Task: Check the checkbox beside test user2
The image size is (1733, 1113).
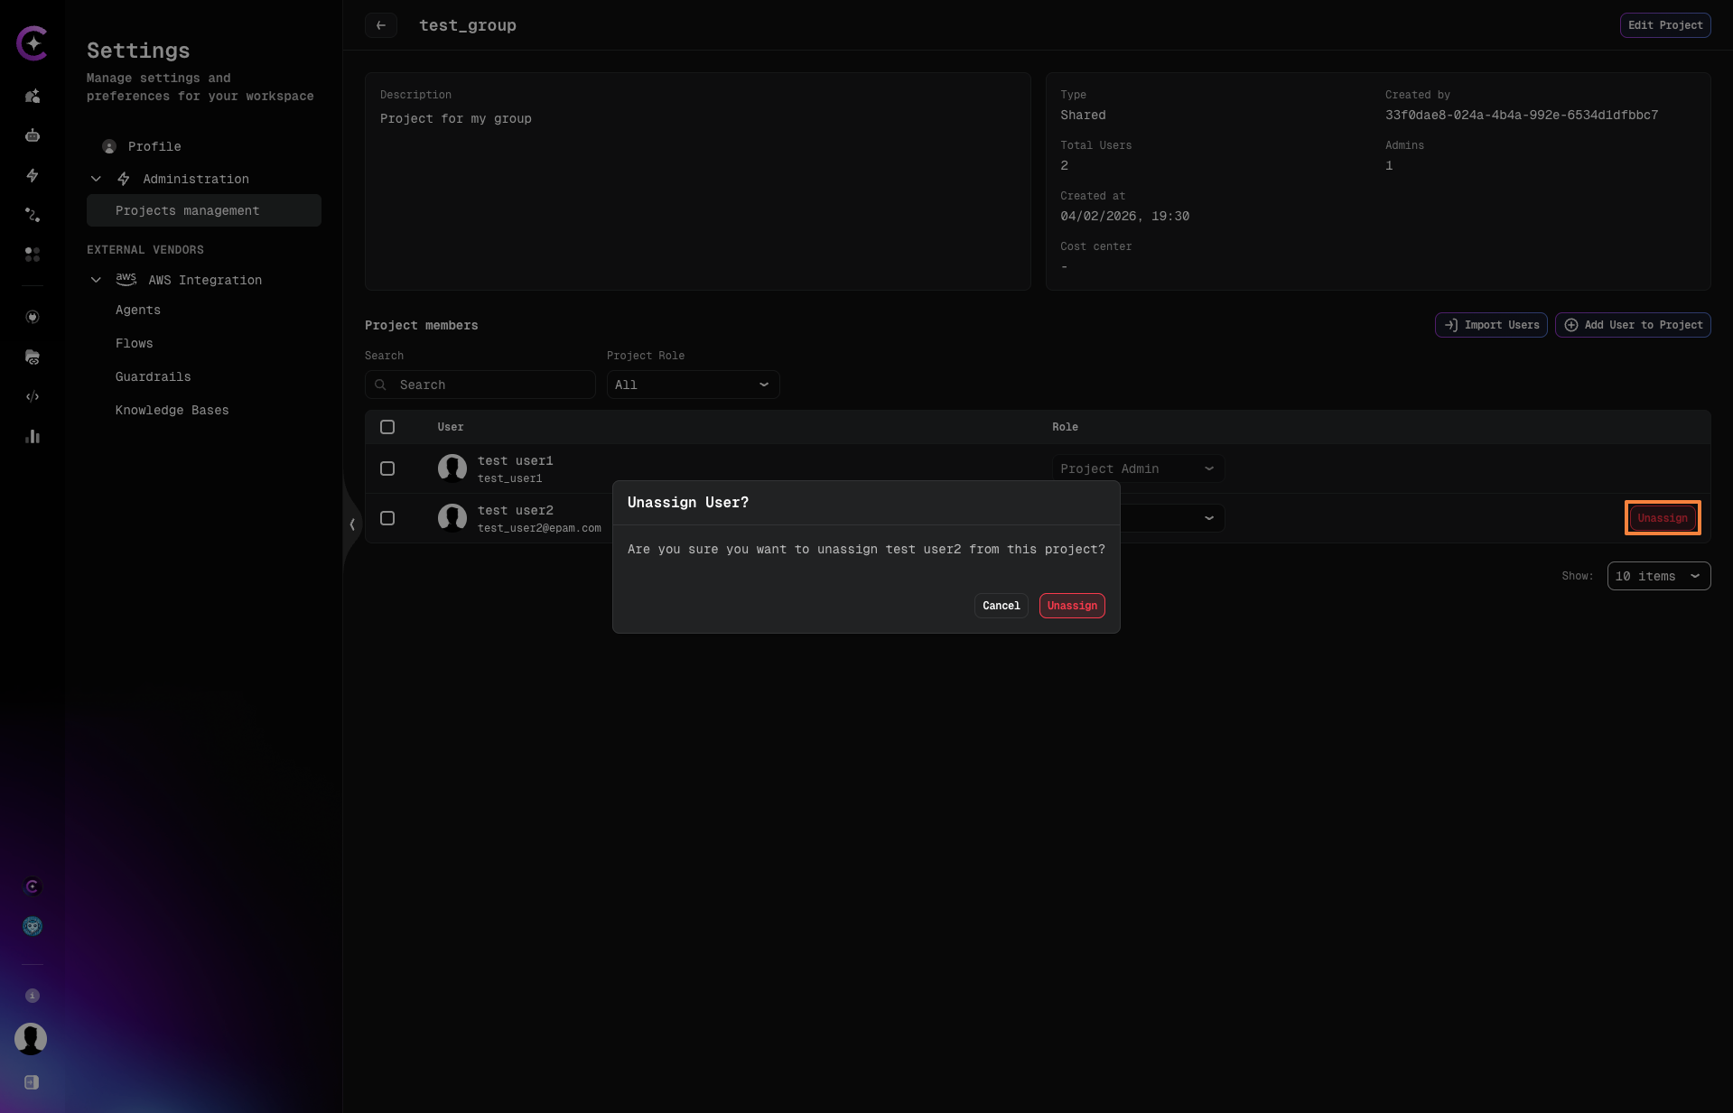Action: coord(387,518)
